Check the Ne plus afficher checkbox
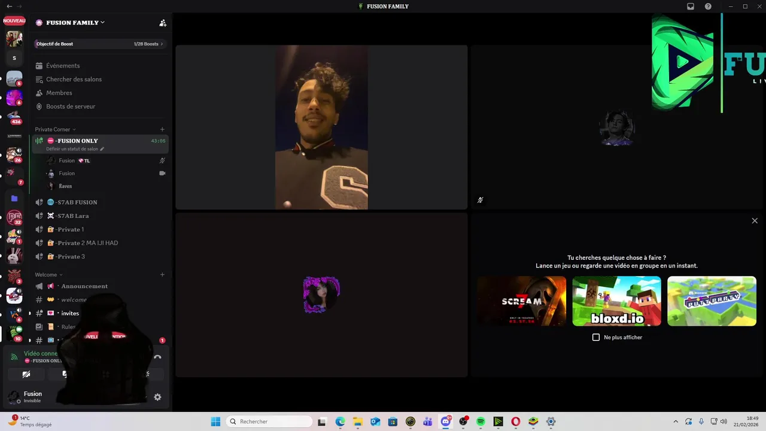 point(596,338)
